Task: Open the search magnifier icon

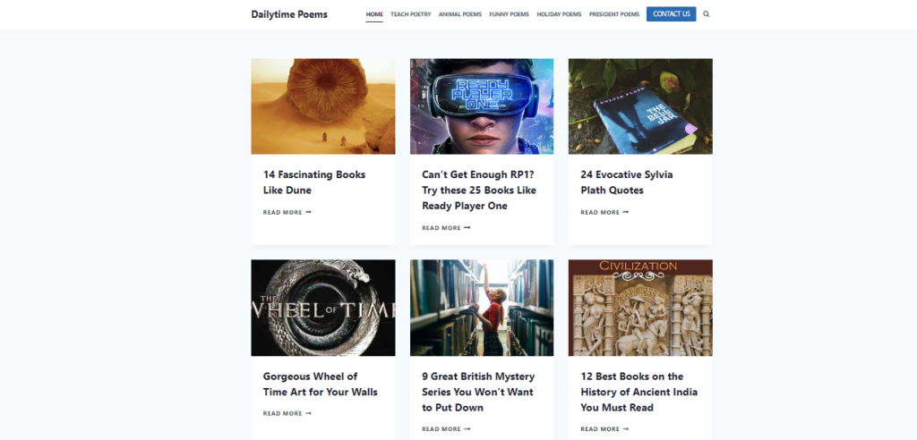Action: [706, 14]
